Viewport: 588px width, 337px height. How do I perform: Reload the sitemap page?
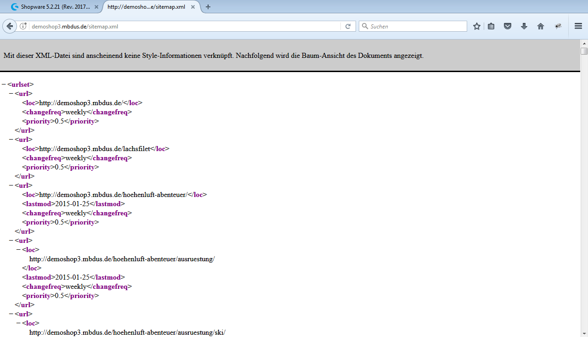[348, 26]
